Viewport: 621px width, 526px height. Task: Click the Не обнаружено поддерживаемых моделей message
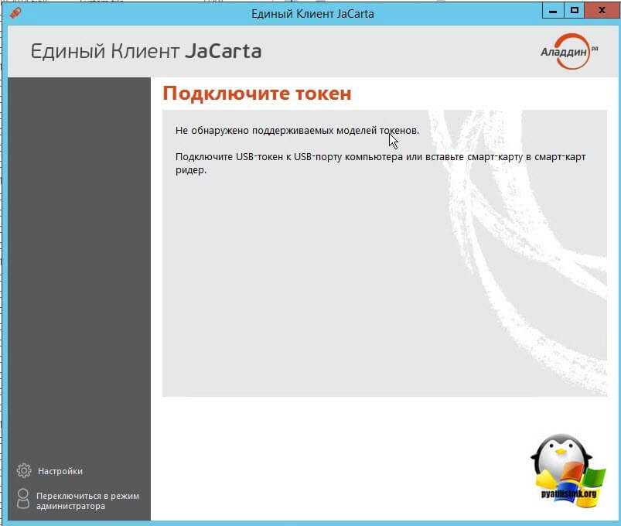tap(297, 130)
